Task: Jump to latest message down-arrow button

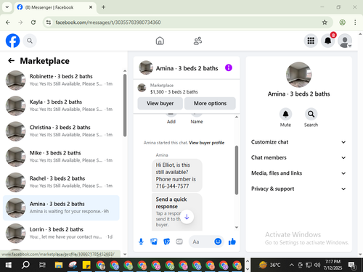Action: (x=187, y=217)
